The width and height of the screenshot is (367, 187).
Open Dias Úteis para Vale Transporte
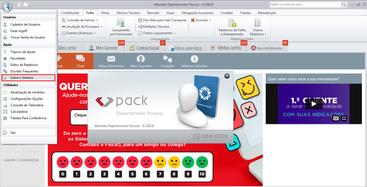pos(162,20)
